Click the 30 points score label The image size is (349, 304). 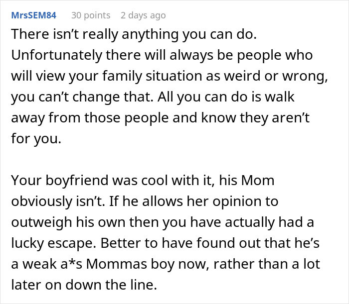click(x=90, y=15)
